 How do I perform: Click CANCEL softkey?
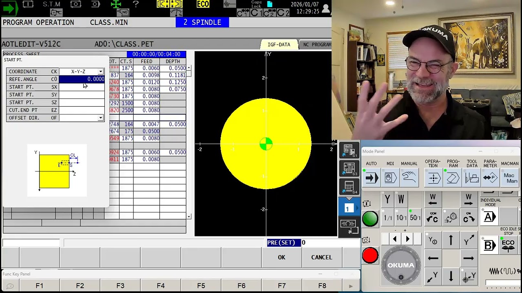pos(322,257)
